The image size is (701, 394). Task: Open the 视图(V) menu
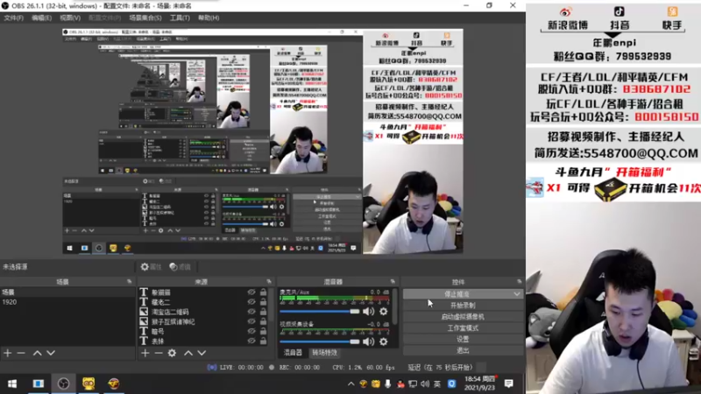[70, 18]
